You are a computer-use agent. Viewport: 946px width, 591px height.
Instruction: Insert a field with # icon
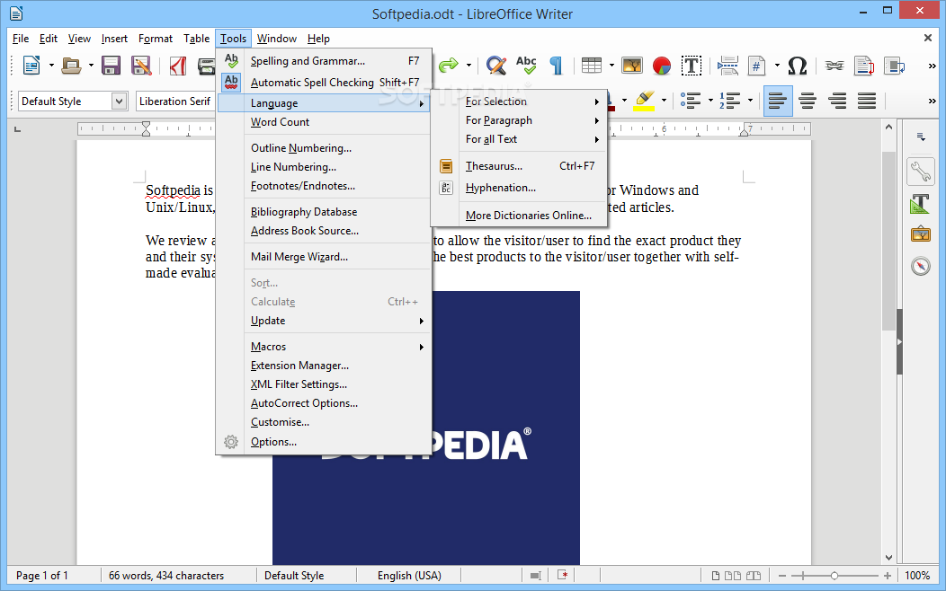pos(756,65)
